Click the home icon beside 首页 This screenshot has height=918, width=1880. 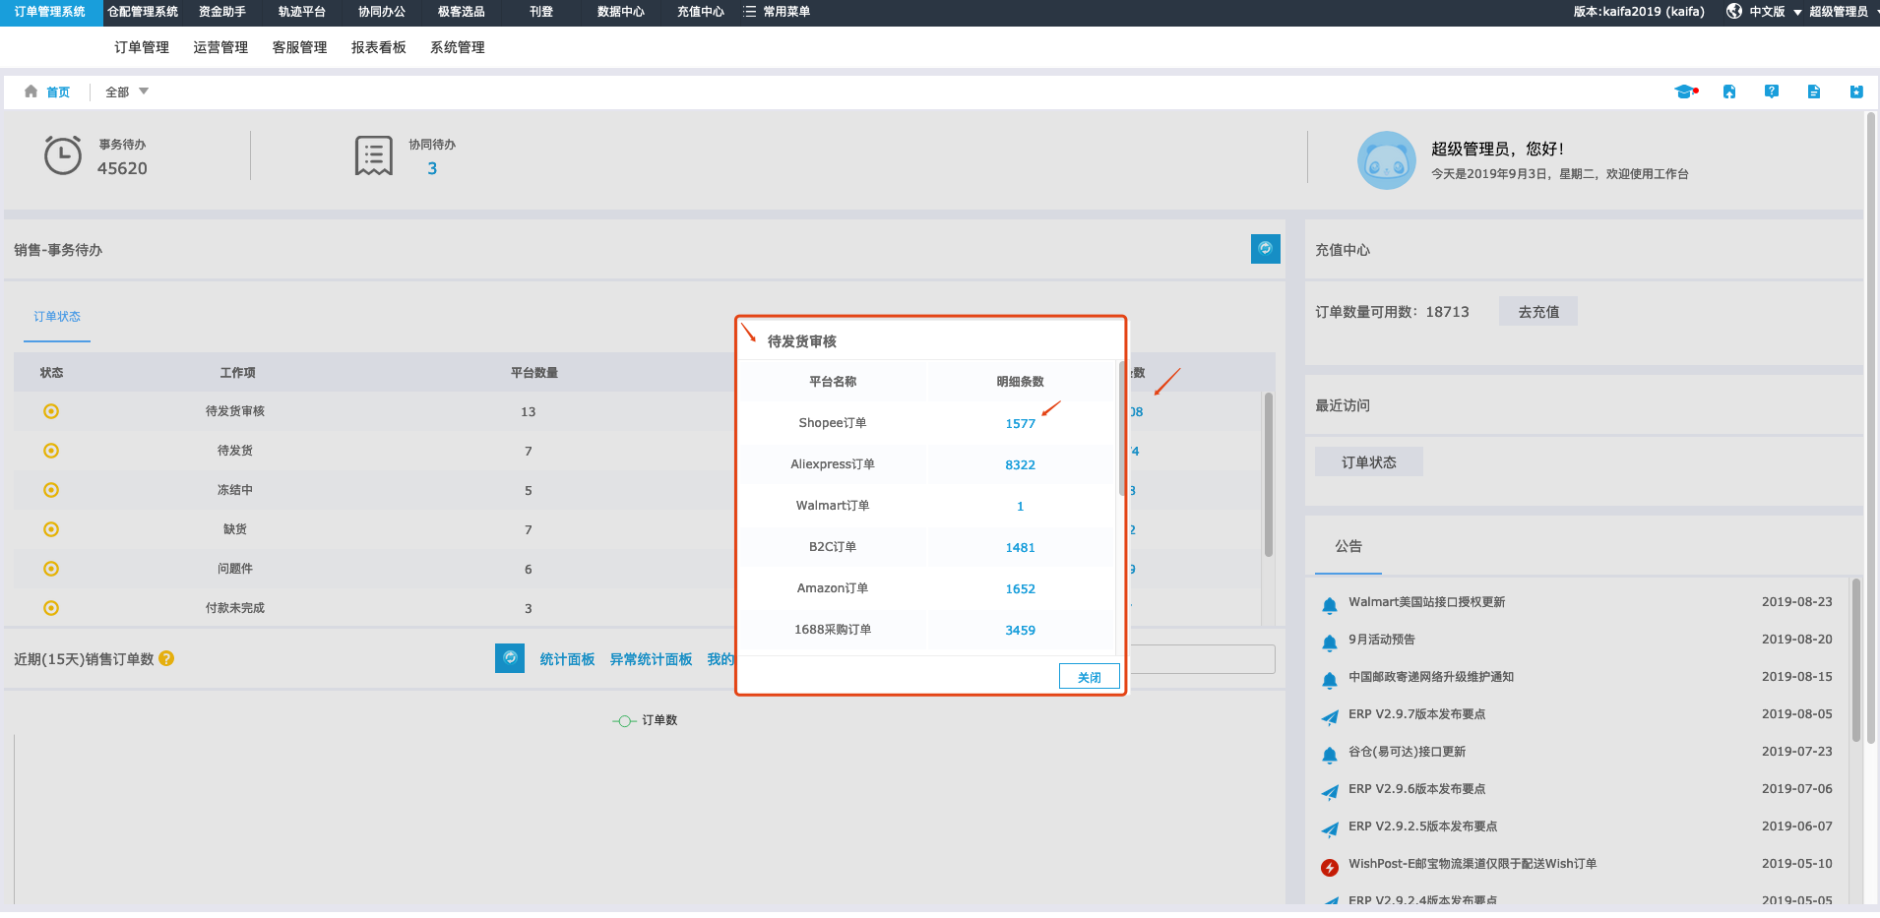31,91
